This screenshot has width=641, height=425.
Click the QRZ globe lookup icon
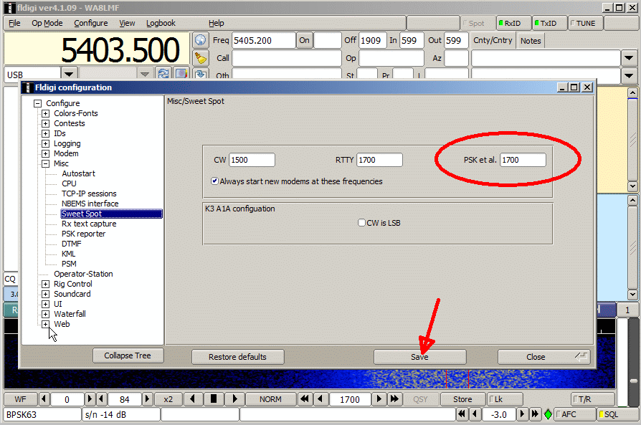click(x=200, y=40)
